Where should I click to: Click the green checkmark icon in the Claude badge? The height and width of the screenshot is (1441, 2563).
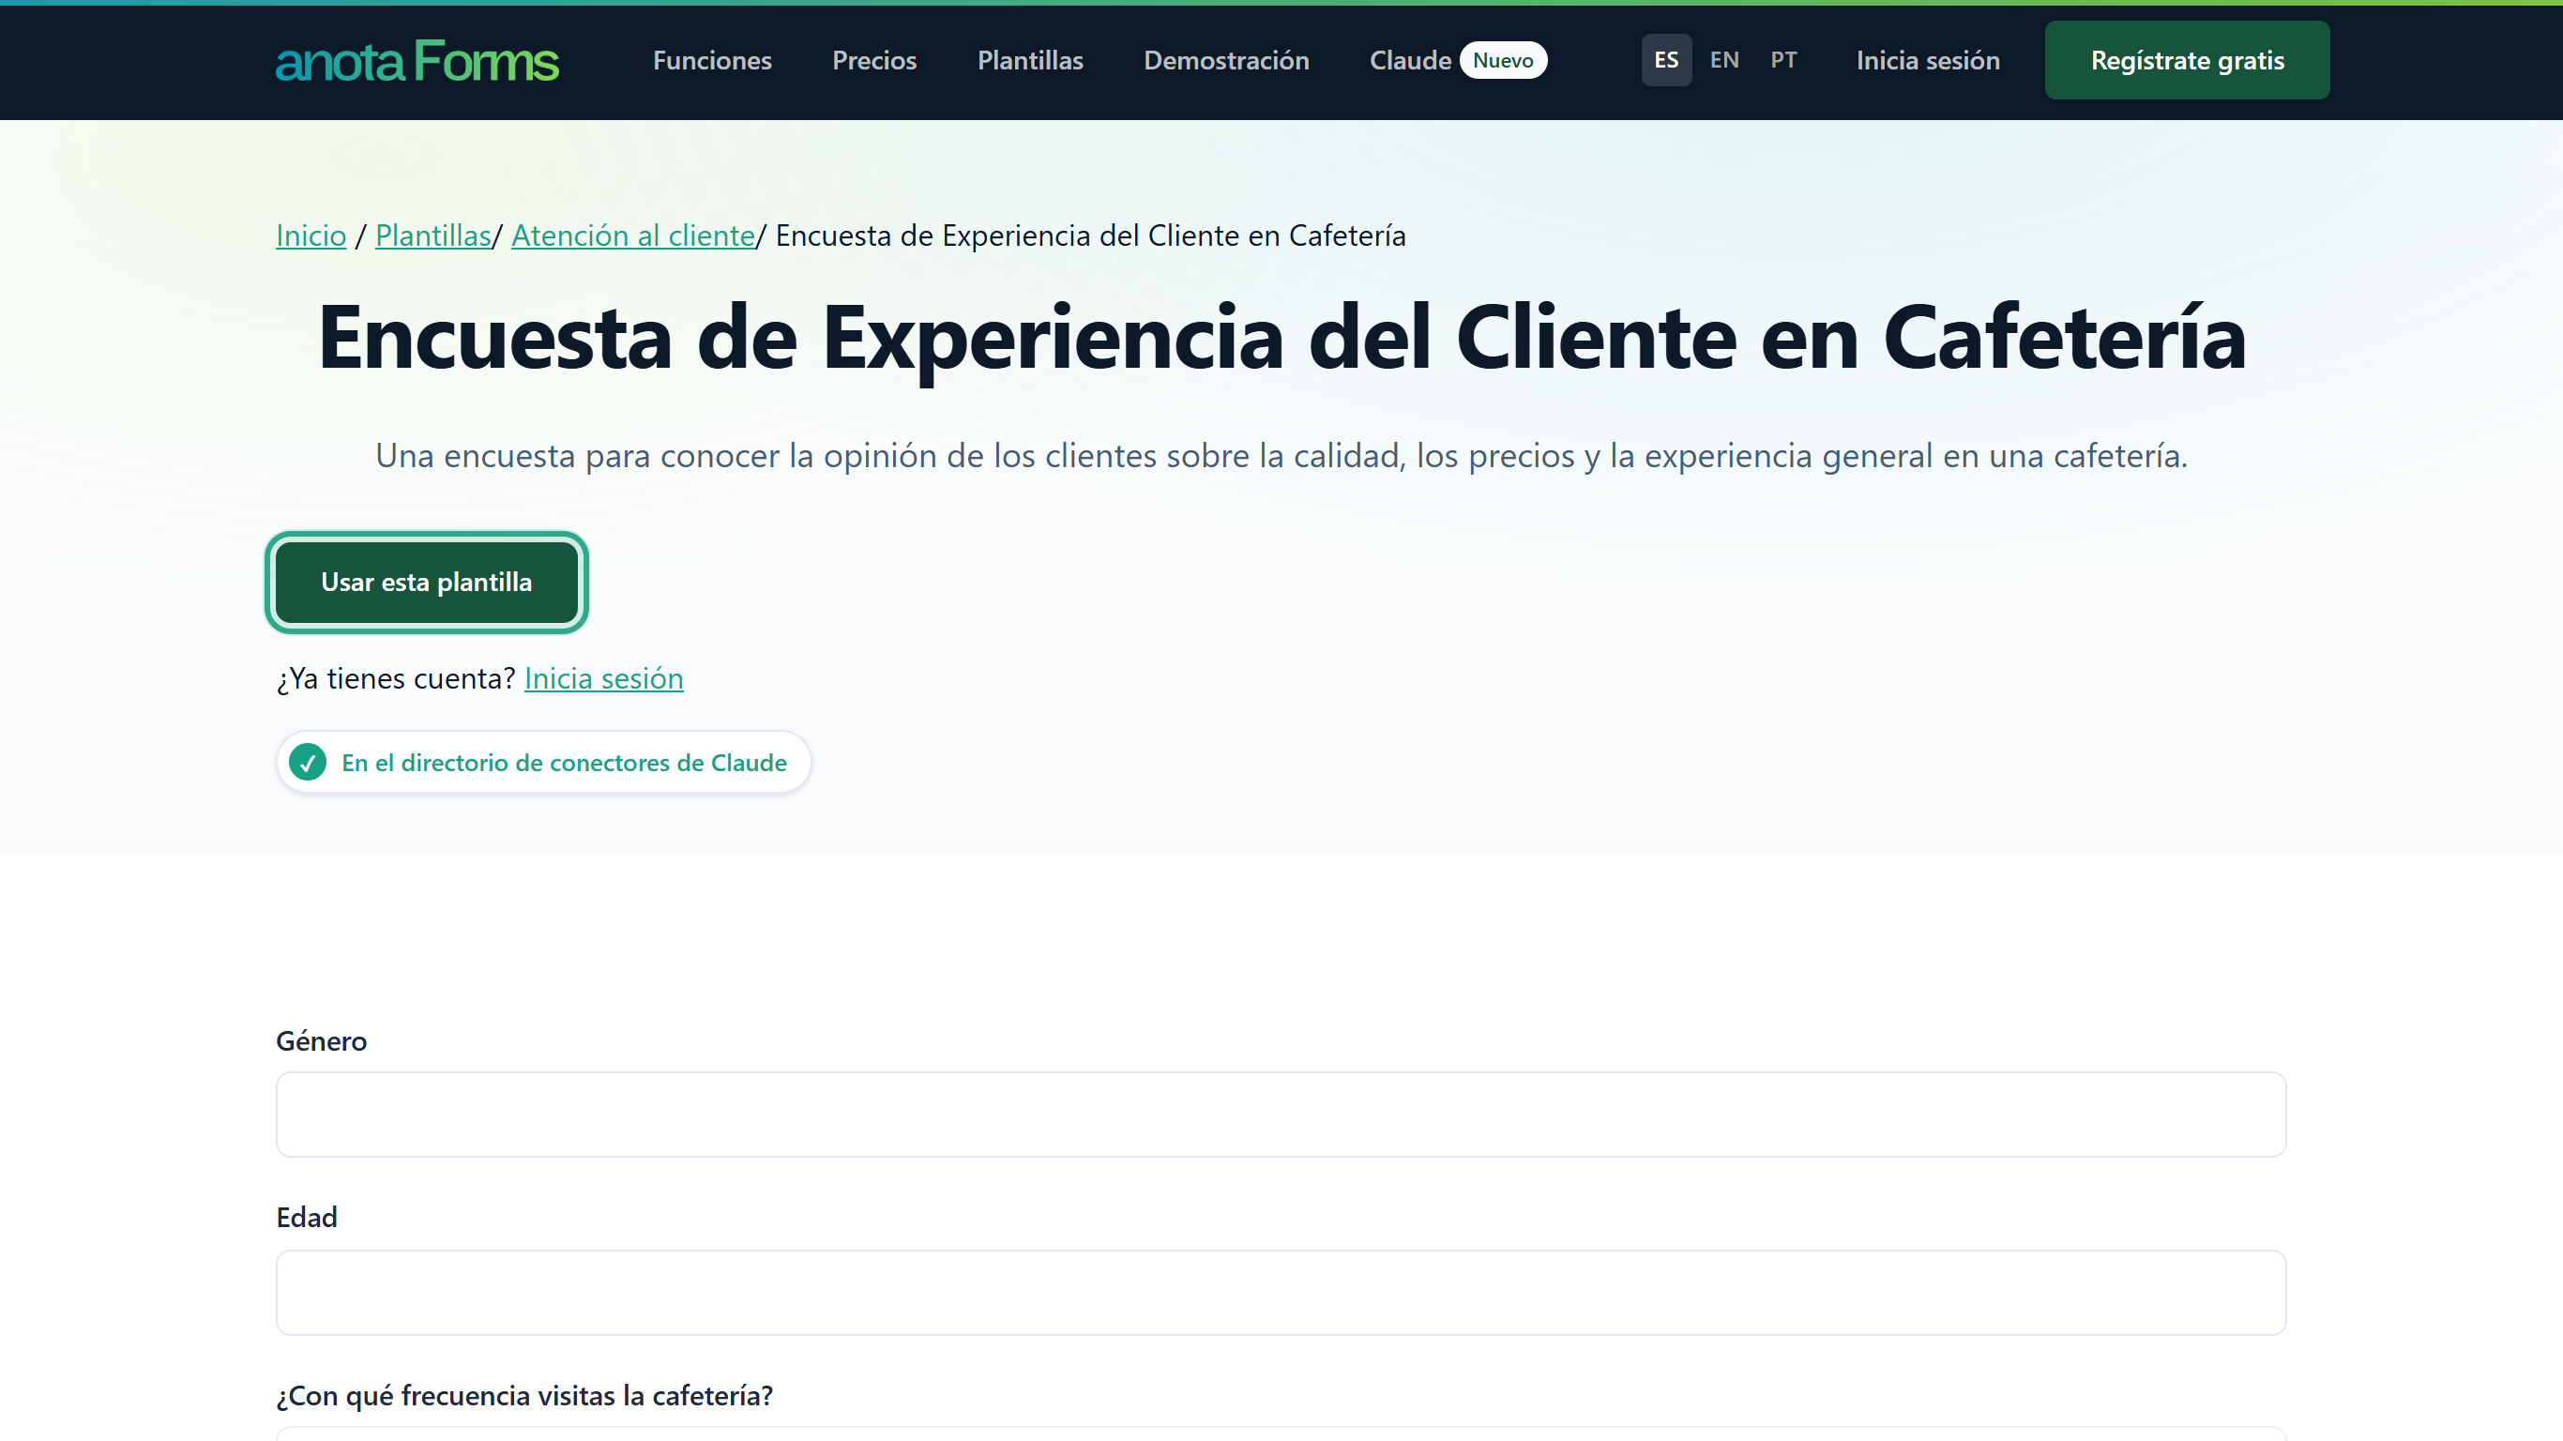[308, 763]
